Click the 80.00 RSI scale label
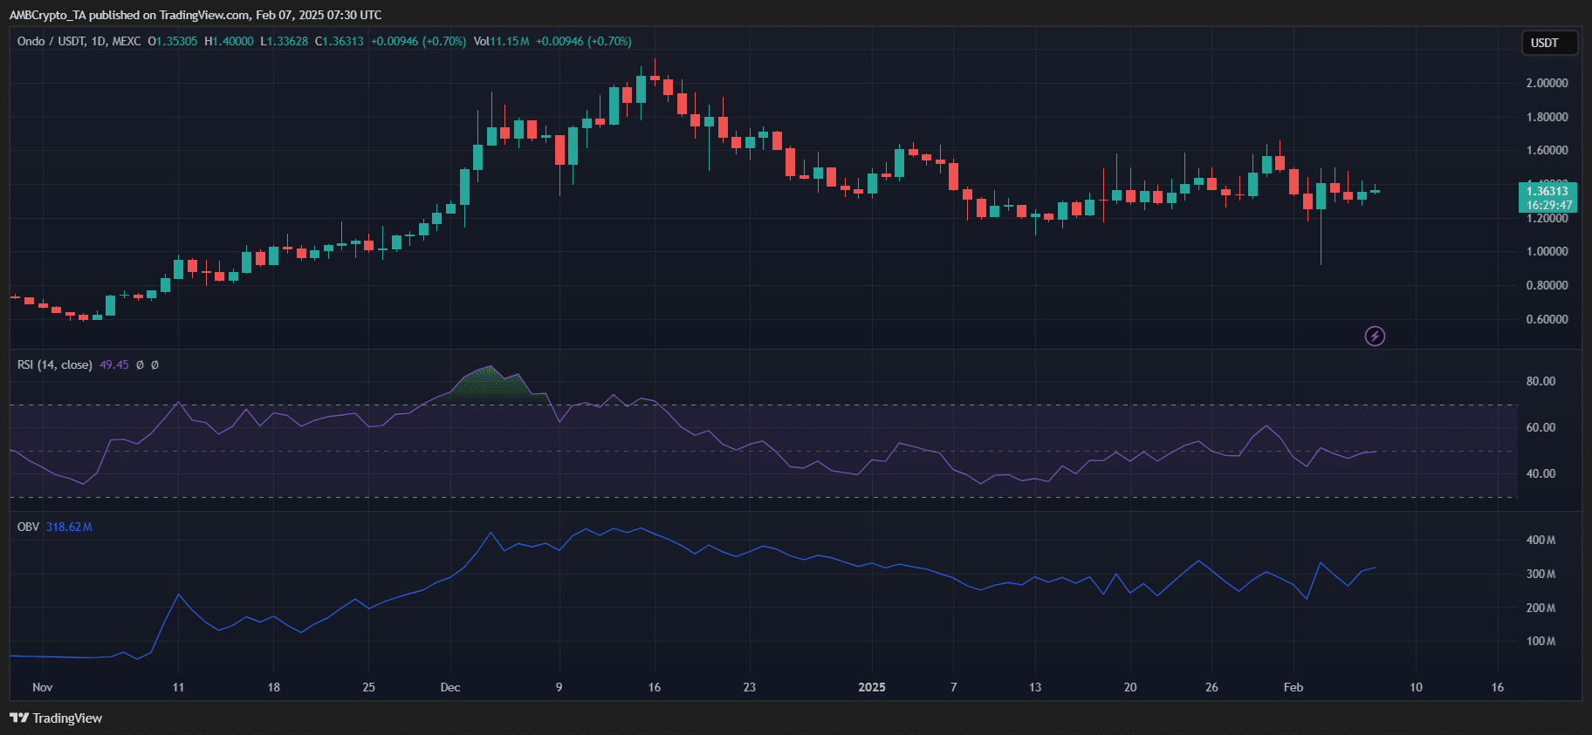Image resolution: width=1592 pixels, height=735 pixels. coord(1541,381)
